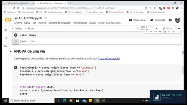Click the RAM usage bar

click(x=150, y=27)
